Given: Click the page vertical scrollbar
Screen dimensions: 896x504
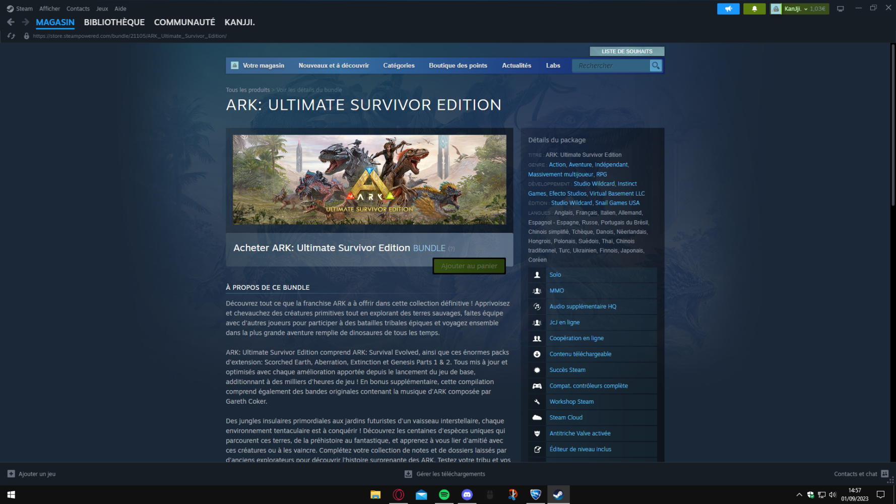Looking at the screenshot, I should point(893,125).
